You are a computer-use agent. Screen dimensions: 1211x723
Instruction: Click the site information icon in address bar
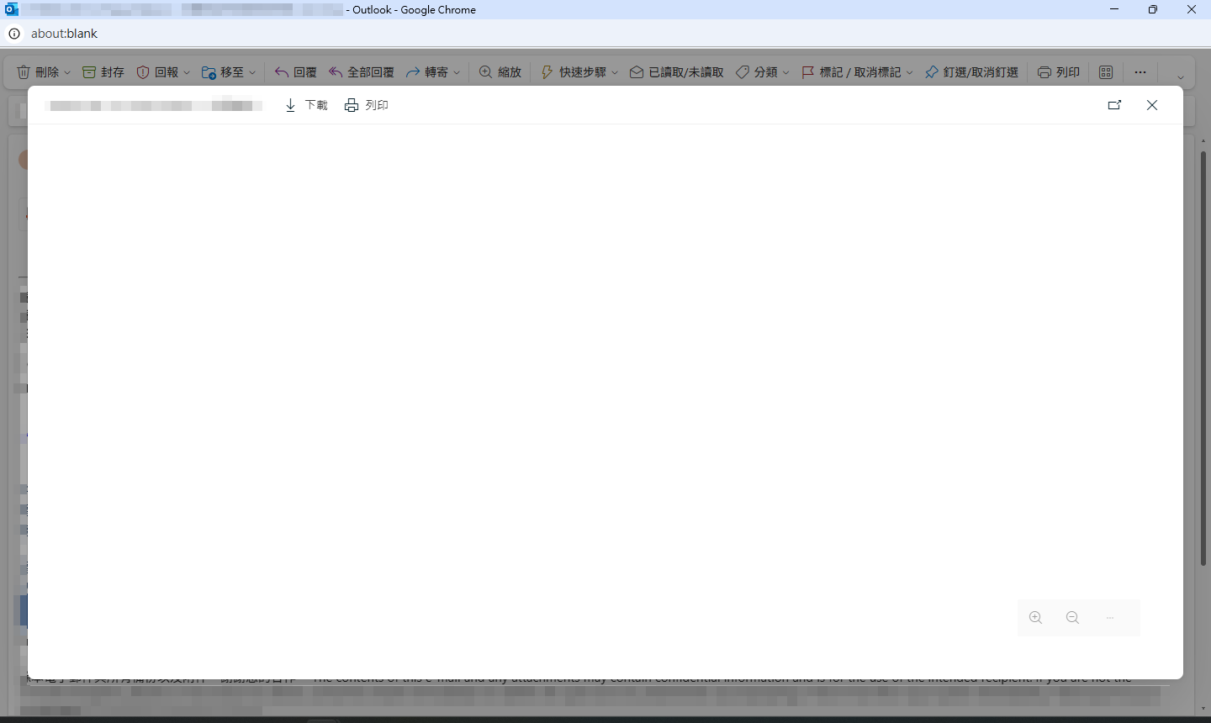pyautogui.click(x=14, y=34)
